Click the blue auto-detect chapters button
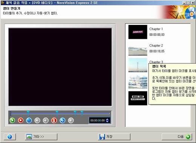 click(63, 120)
